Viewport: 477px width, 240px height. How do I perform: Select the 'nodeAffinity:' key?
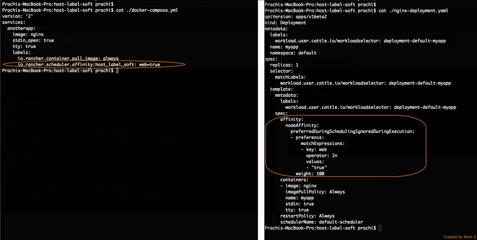[302, 125]
